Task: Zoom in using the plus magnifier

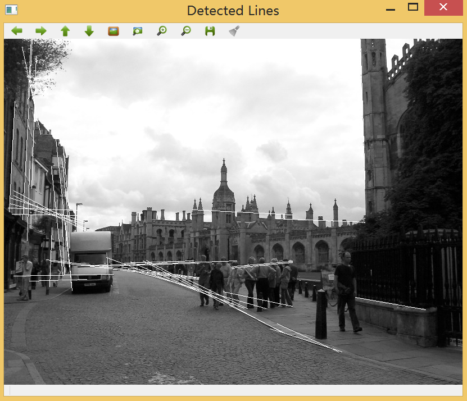Action: point(162,31)
